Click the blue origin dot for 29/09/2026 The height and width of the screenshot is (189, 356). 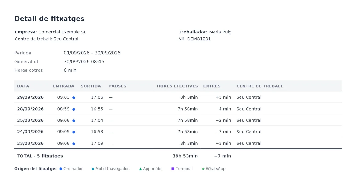[x=74, y=97]
